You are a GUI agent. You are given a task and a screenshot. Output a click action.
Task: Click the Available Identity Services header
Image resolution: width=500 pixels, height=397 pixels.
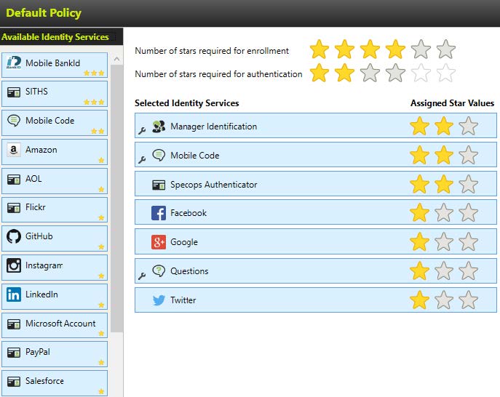tap(55, 37)
